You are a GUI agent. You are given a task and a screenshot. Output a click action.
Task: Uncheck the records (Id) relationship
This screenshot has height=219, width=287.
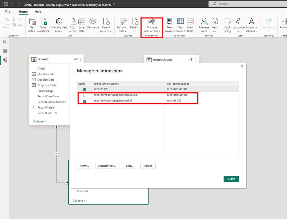click(x=85, y=90)
